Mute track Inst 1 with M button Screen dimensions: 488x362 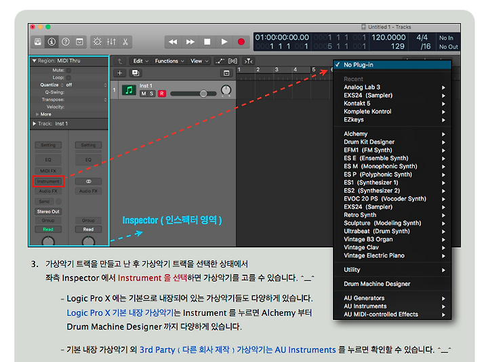[144, 94]
